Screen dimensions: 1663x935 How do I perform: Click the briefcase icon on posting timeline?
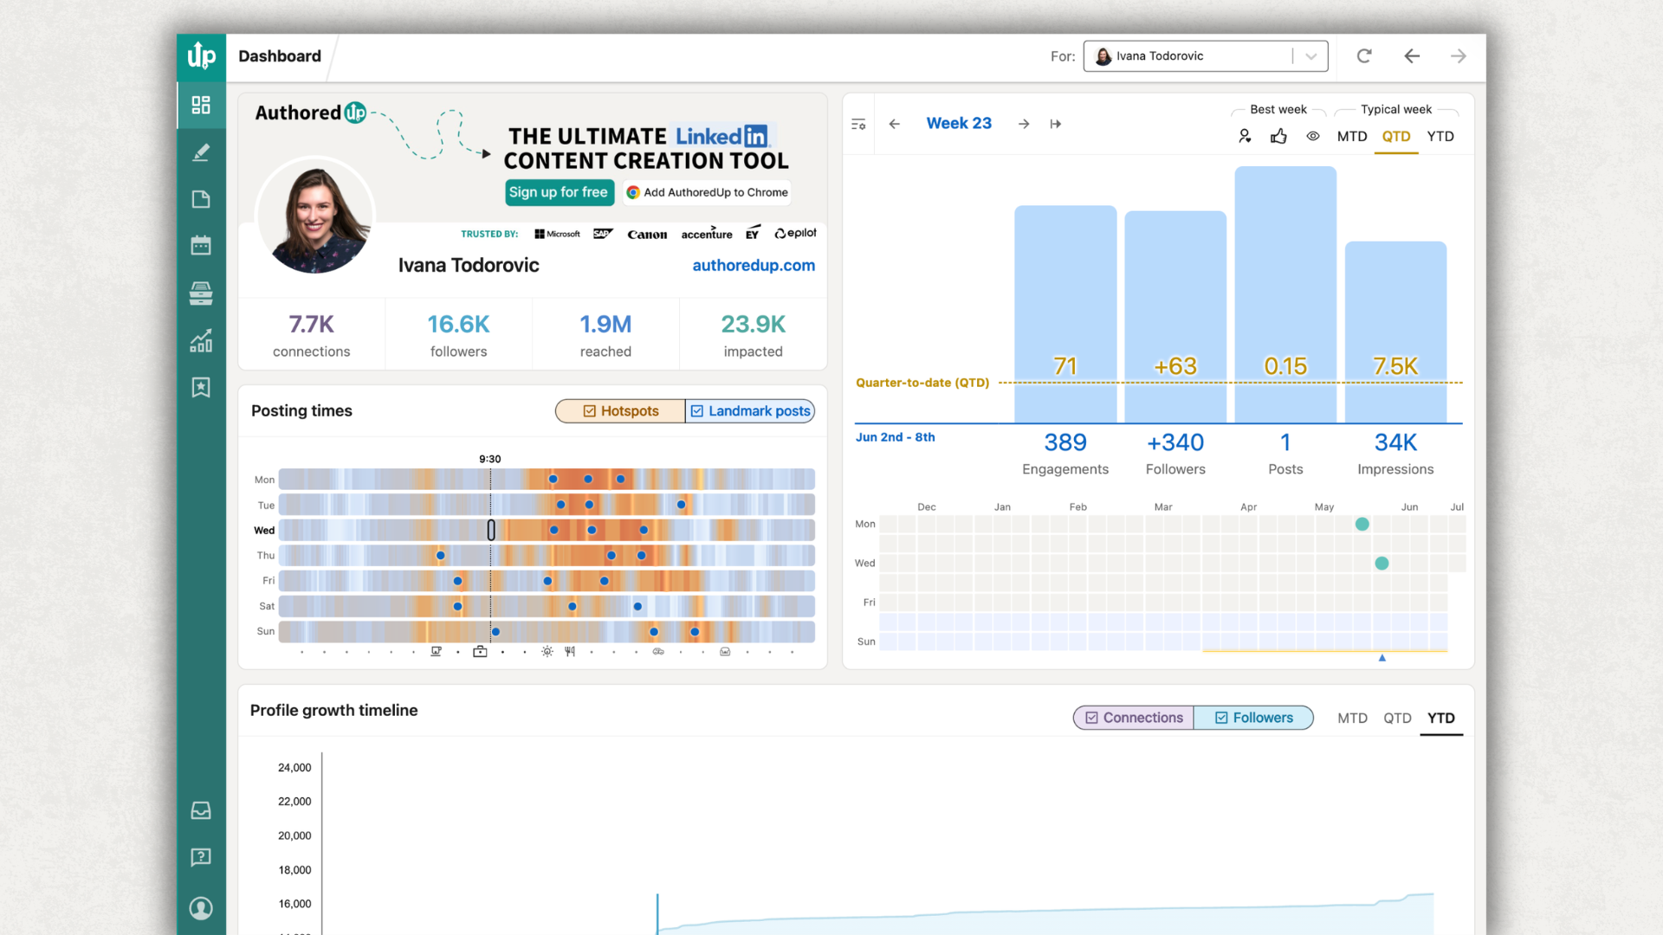[480, 652]
